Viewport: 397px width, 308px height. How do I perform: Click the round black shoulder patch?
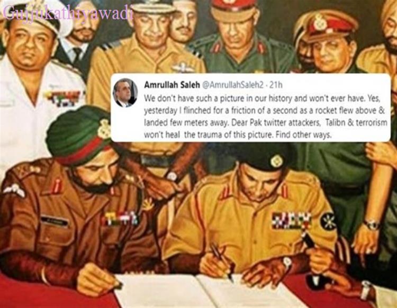[x=328, y=221]
